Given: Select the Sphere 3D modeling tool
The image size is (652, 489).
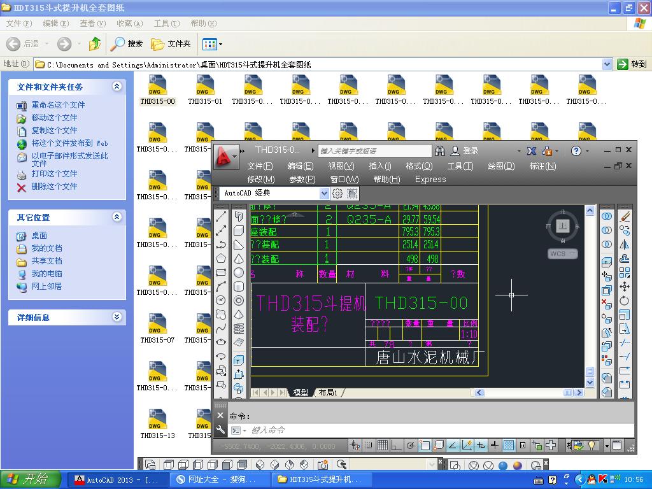Looking at the screenshot, I should [239, 271].
